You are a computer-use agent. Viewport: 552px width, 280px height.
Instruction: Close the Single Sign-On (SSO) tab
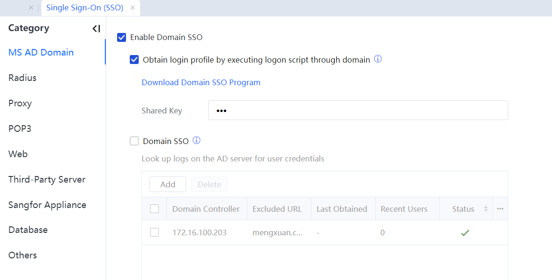click(x=133, y=8)
